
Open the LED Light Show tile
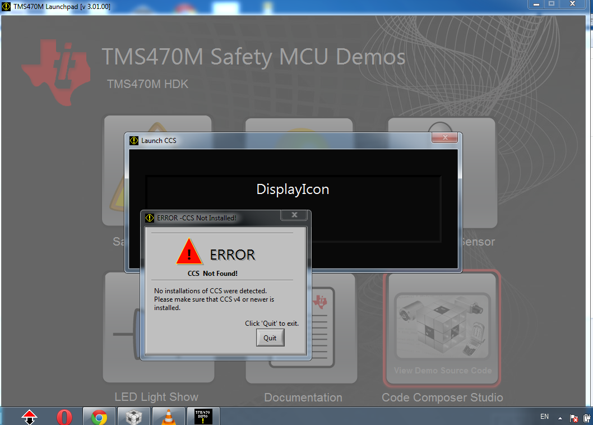tap(159, 327)
